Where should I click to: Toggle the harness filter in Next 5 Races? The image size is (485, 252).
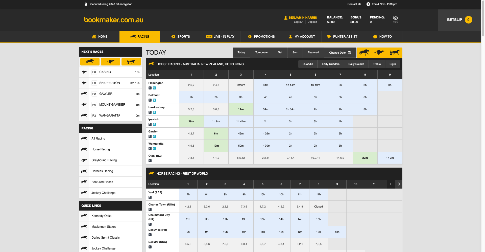point(131,62)
